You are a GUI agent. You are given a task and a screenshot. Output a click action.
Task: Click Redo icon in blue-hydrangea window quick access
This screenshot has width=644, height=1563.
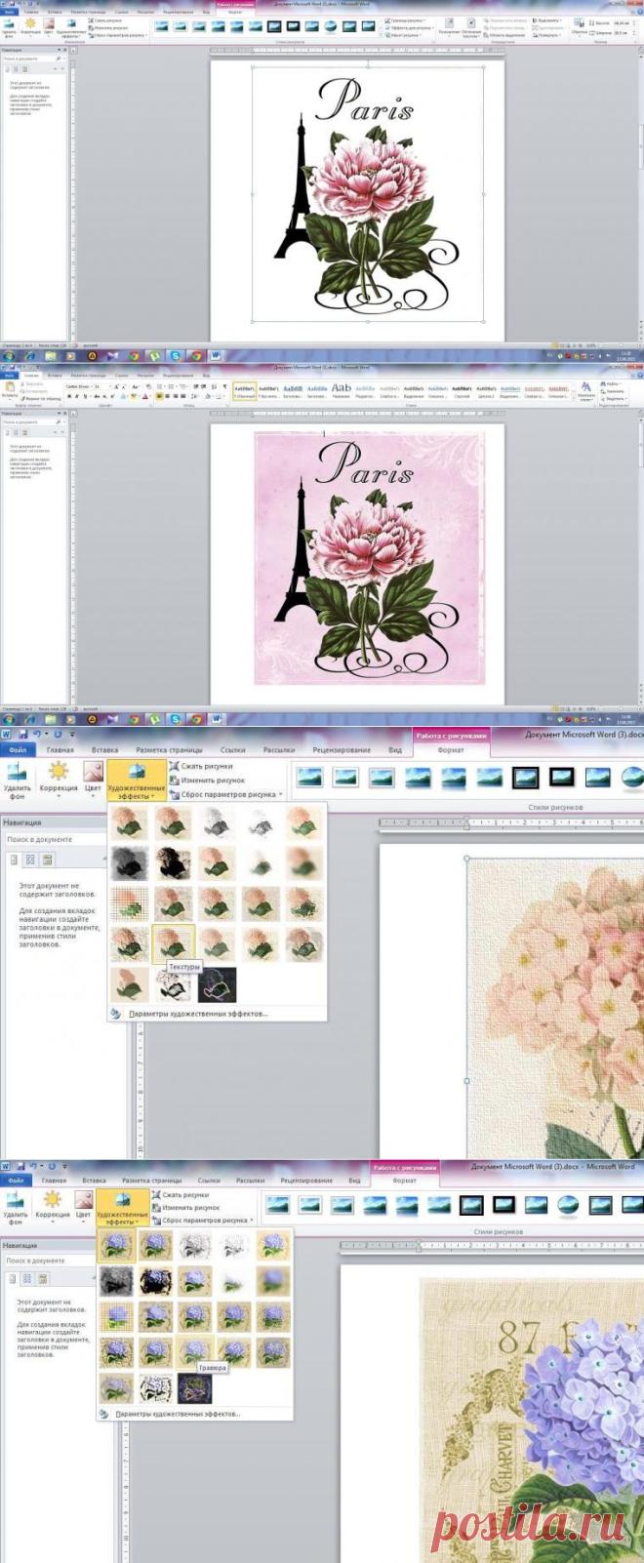click(52, 1166)
